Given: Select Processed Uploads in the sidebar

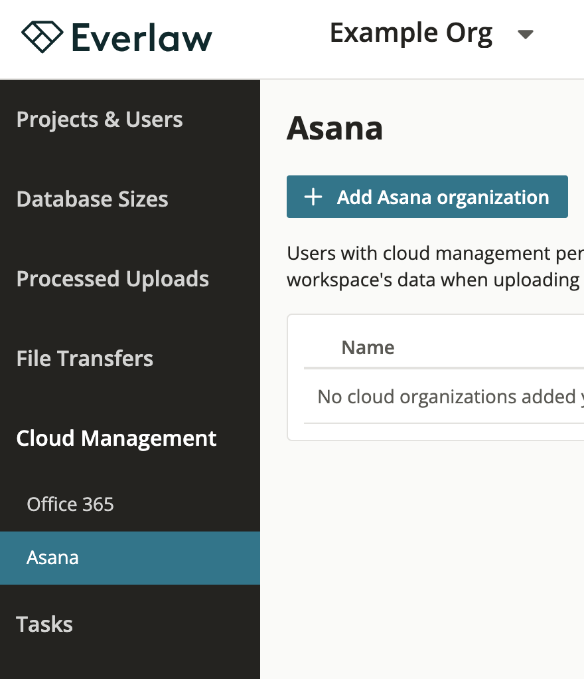Looking at the screenshot, I should [x=113, y=279].
